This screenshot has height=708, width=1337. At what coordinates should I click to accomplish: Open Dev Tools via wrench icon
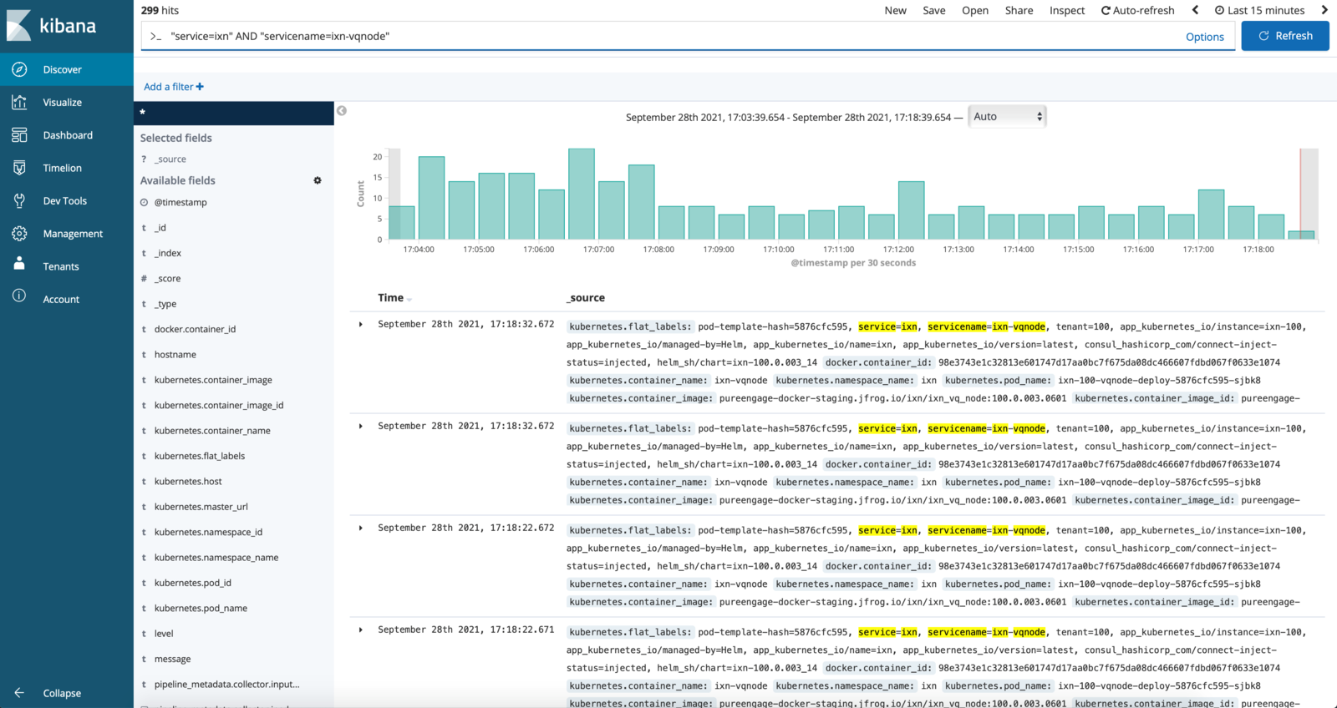pos(19,200)
